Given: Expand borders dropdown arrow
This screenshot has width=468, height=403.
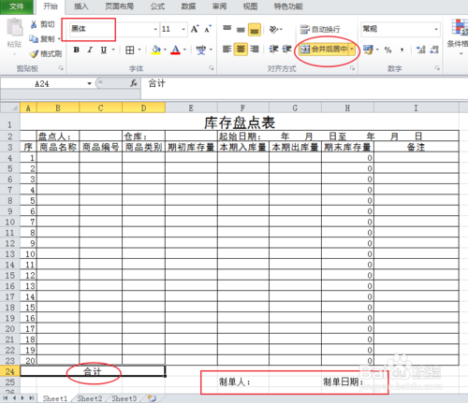Looking at the screenshot, I should (x=139, y=50).
